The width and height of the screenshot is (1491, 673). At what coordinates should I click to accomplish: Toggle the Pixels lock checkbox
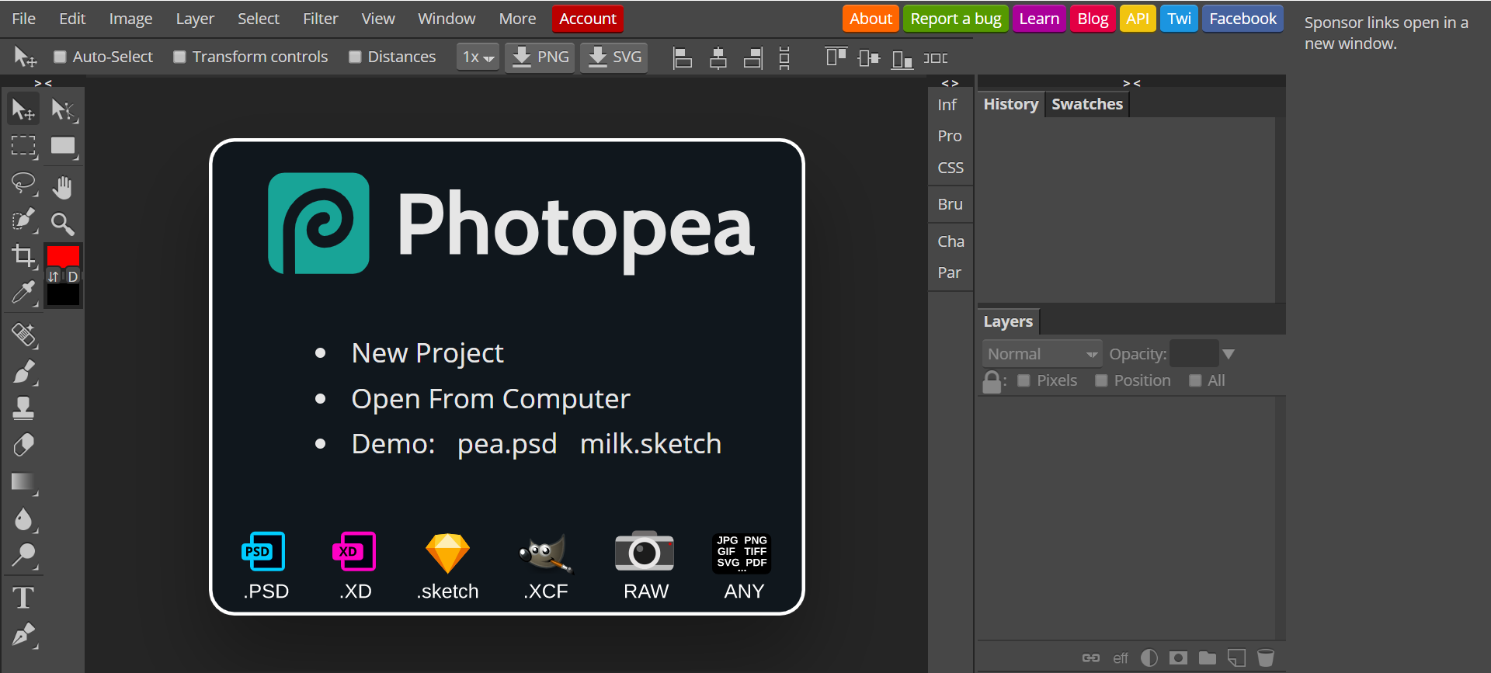[1024, 380]
